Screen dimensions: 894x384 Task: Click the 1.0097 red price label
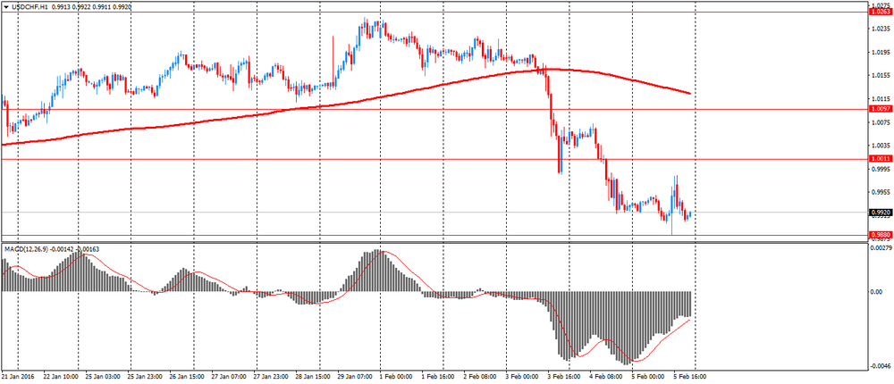point(880,108)
